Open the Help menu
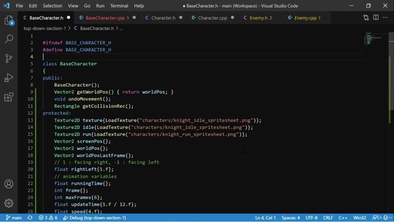The image size is (394, 222). tap(139, 6)
